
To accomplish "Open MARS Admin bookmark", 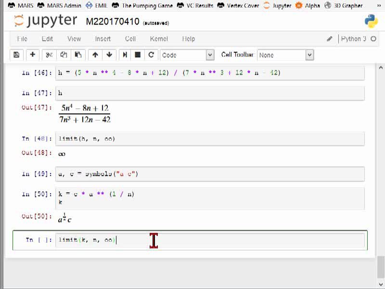I will coord(59,5).
